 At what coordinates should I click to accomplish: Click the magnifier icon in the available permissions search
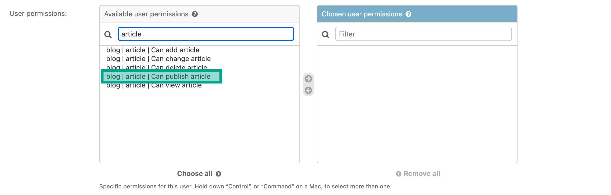pos(108,34)
